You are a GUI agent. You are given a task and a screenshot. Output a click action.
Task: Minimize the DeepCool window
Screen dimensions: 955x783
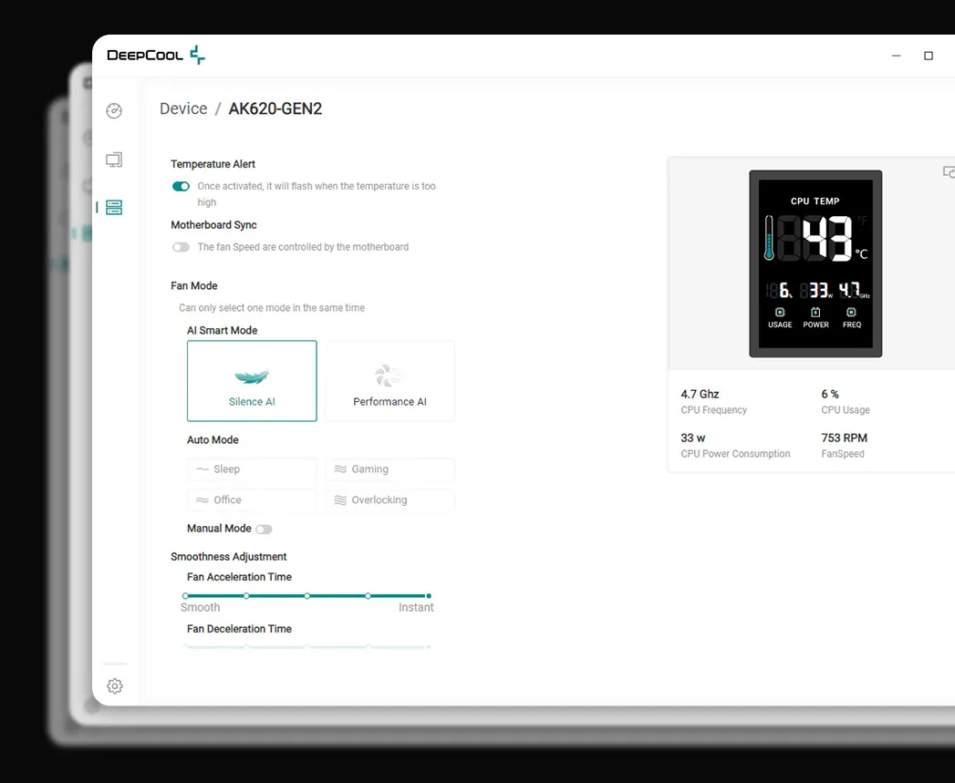pyautogui.click(x=896, y=56)
